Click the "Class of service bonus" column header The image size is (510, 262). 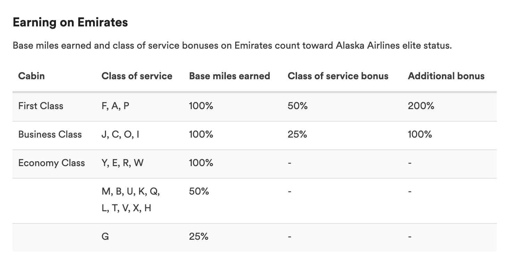338,76
